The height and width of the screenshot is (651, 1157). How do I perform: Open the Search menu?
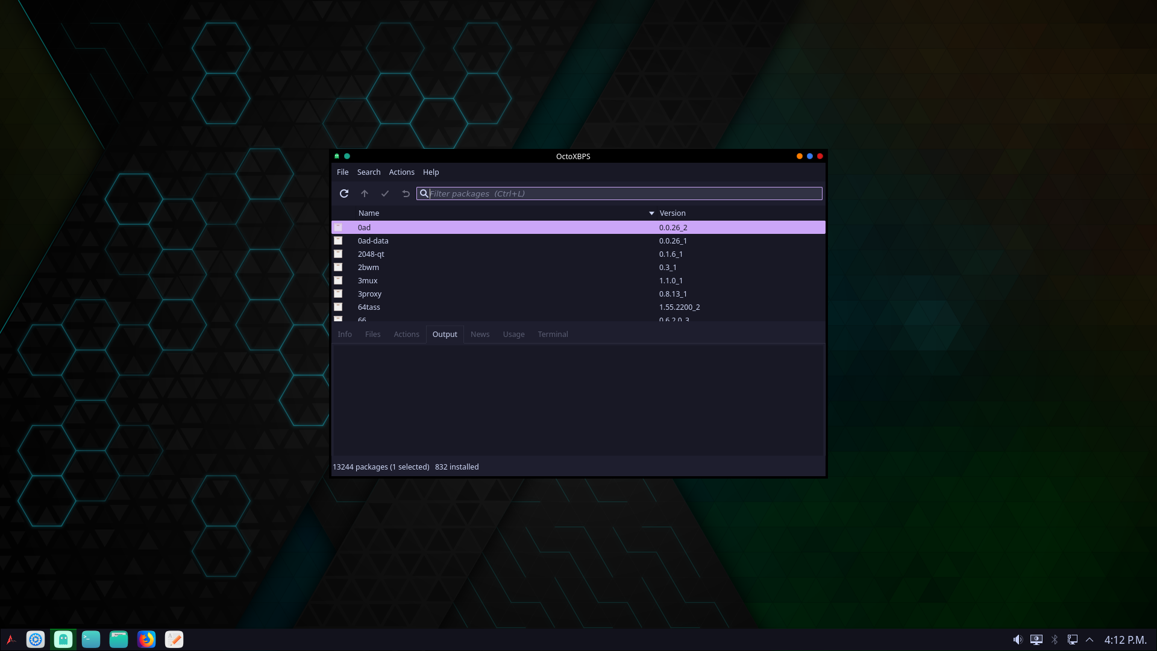(369, 172)
